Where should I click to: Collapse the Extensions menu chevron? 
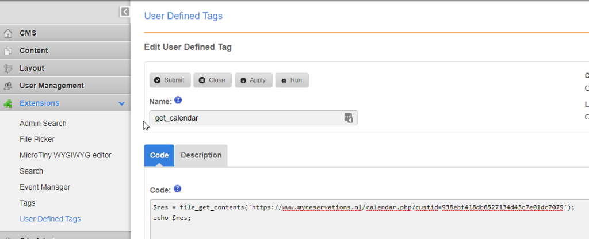pyautogui.click(x=121, y=103)
